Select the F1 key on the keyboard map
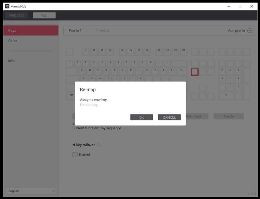The width and height of the screenshot is (260, 199). pyautogui.click(x=85, y=52)
